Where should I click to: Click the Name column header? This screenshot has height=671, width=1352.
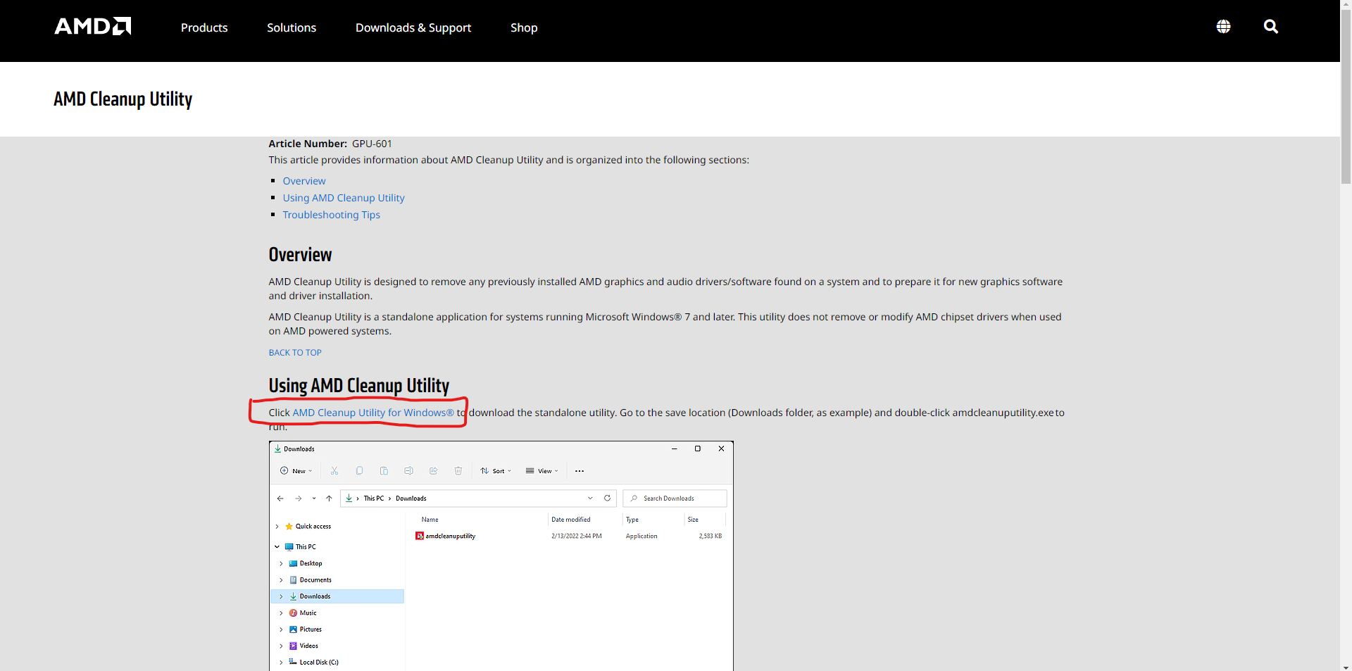tap(430, 520)
